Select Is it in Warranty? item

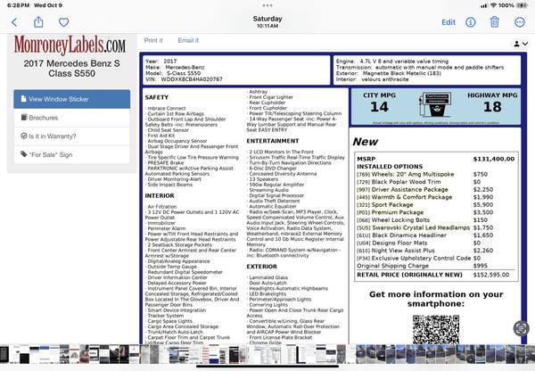[x=72, y=136]
